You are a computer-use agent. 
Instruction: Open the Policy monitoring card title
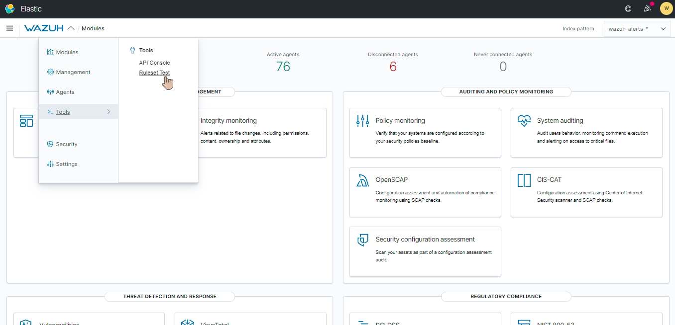coord(400,121)
